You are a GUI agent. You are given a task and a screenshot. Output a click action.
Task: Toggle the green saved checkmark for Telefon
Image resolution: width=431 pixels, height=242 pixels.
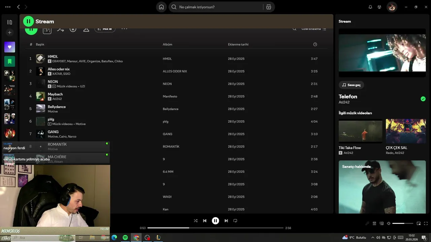pos(423,99)
